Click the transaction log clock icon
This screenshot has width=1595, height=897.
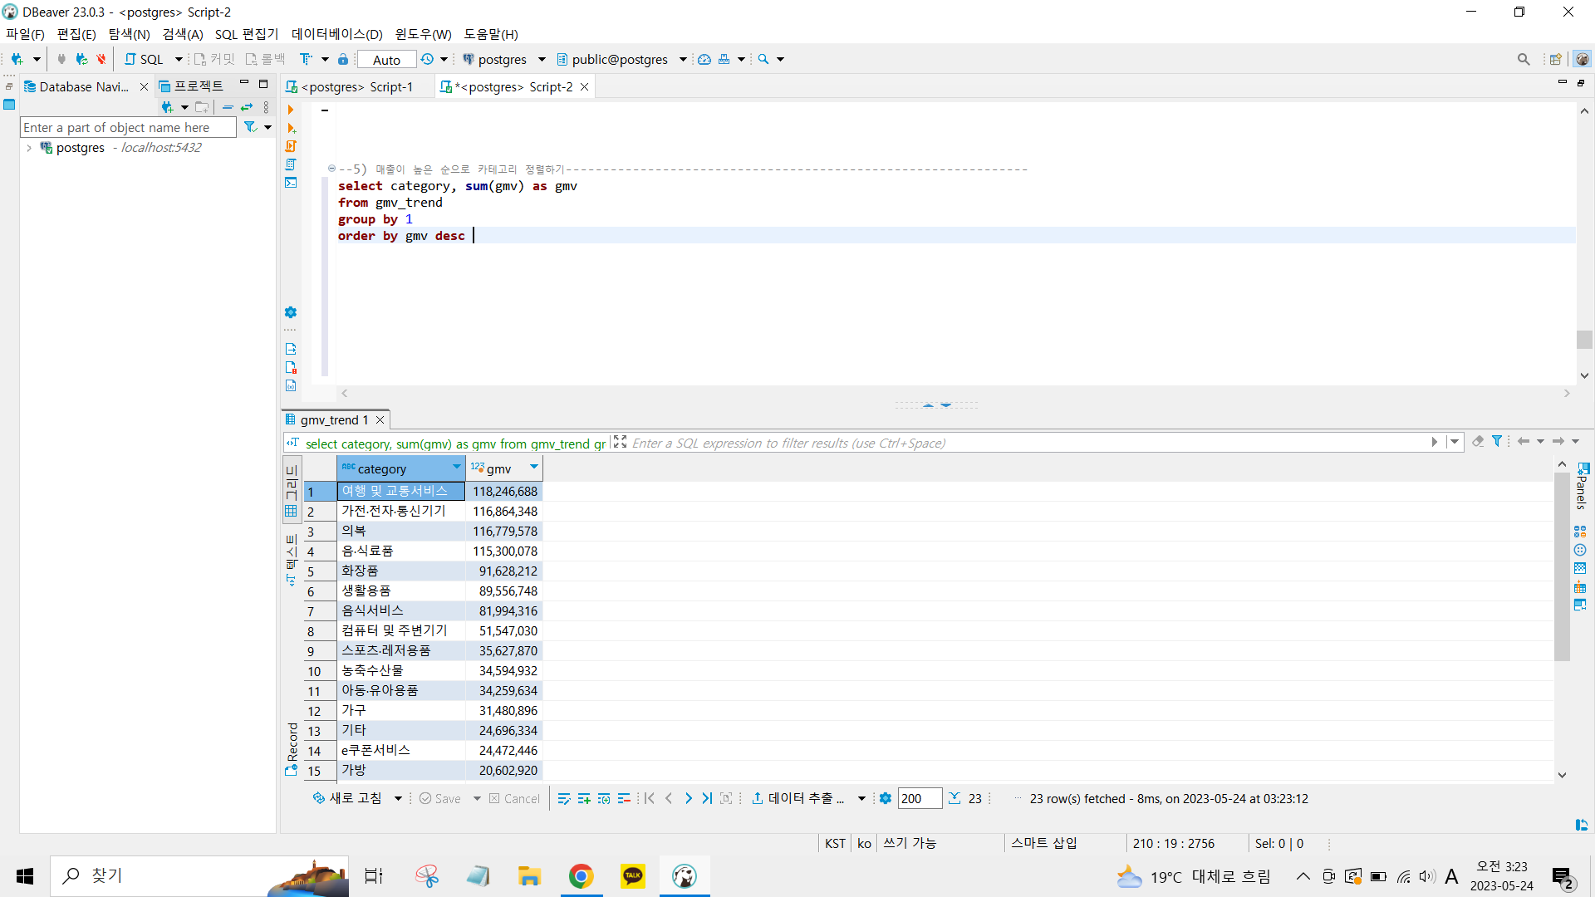pyautogui.click(x=427, y=59)
